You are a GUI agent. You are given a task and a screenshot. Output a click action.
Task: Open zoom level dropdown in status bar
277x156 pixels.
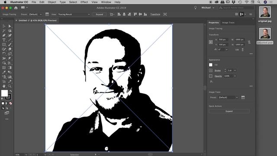coord(26,155)
